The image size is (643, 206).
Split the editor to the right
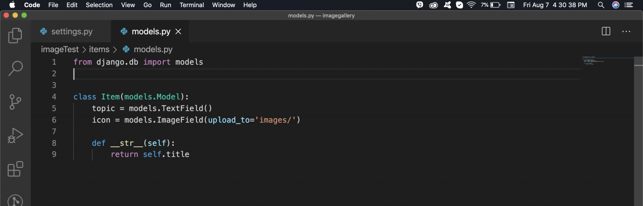pos(606,31)
